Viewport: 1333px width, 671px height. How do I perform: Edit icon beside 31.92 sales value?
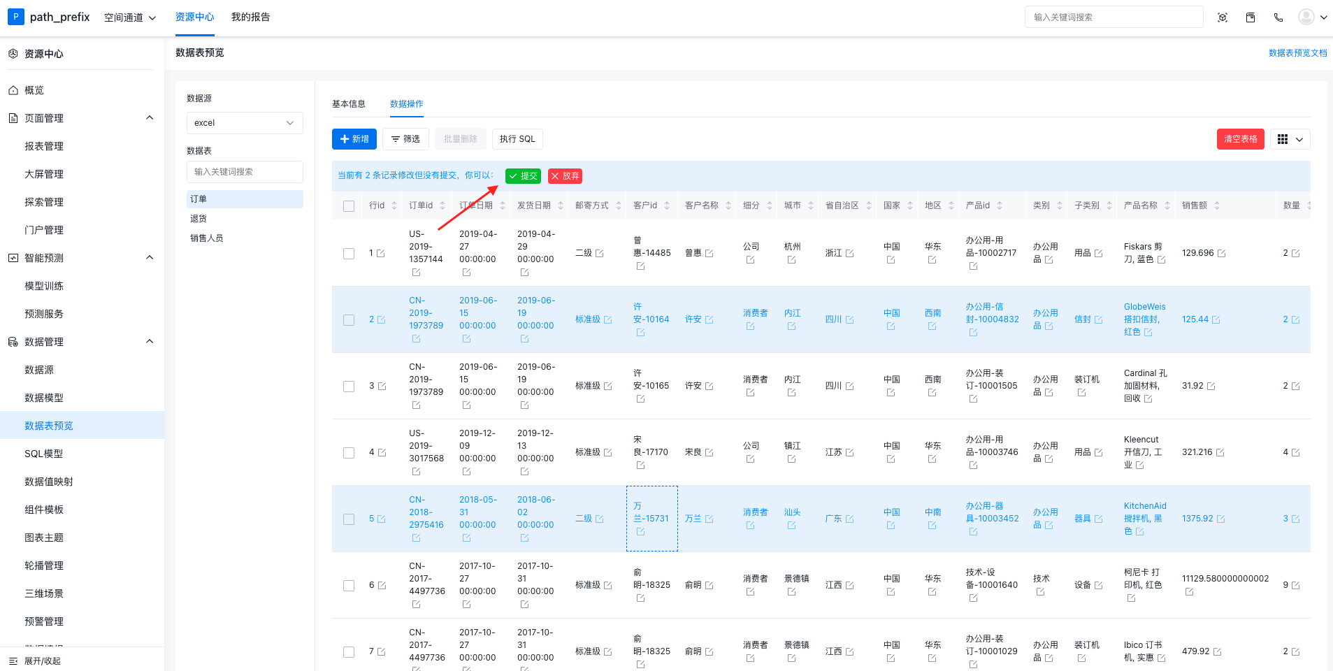pos(1211,386)
